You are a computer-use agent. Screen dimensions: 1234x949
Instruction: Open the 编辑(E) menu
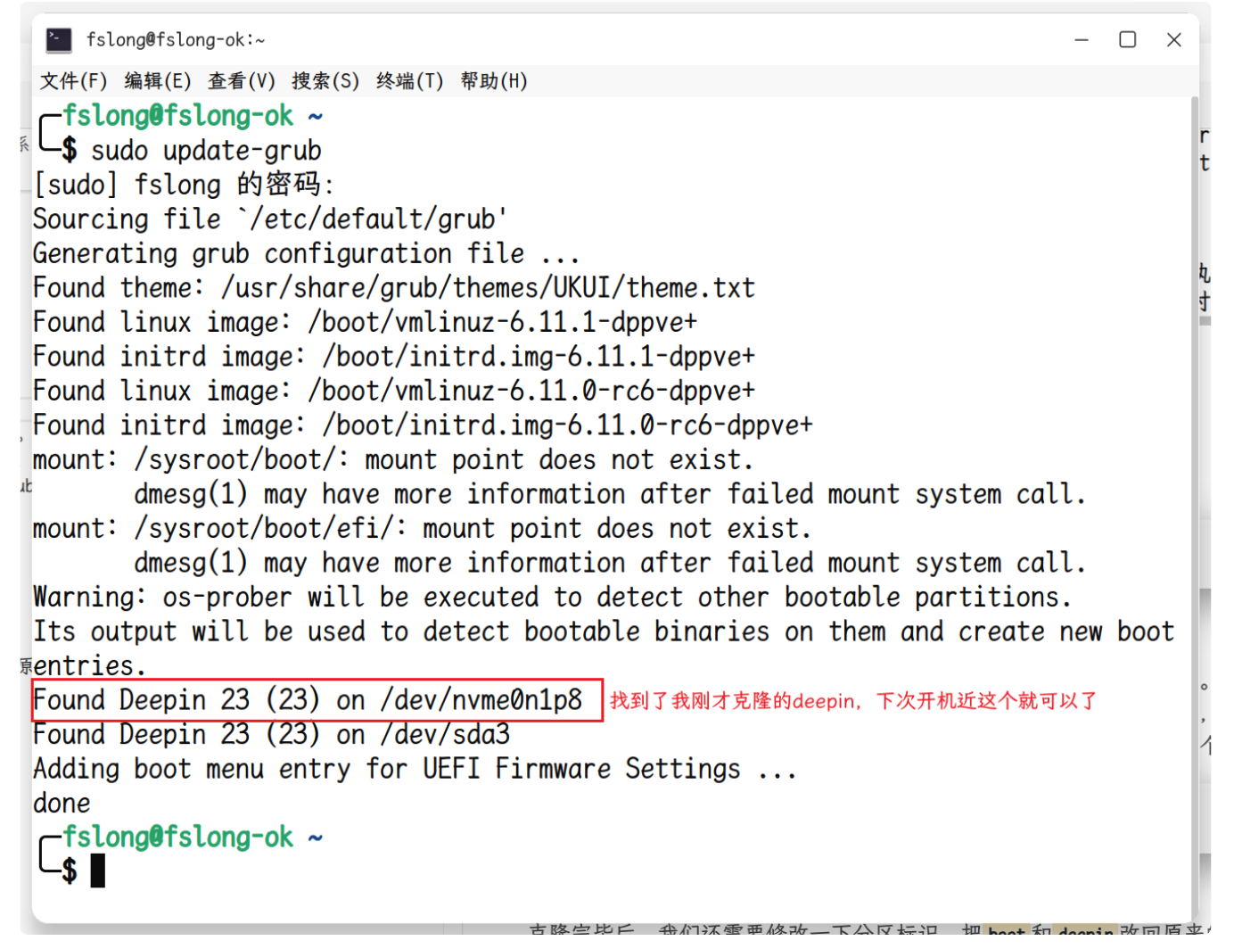(x=157, y=81)
